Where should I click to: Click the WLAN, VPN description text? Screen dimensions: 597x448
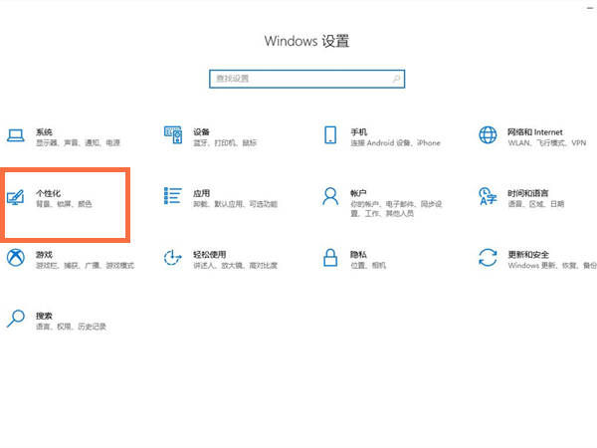[x=546, y=142]
